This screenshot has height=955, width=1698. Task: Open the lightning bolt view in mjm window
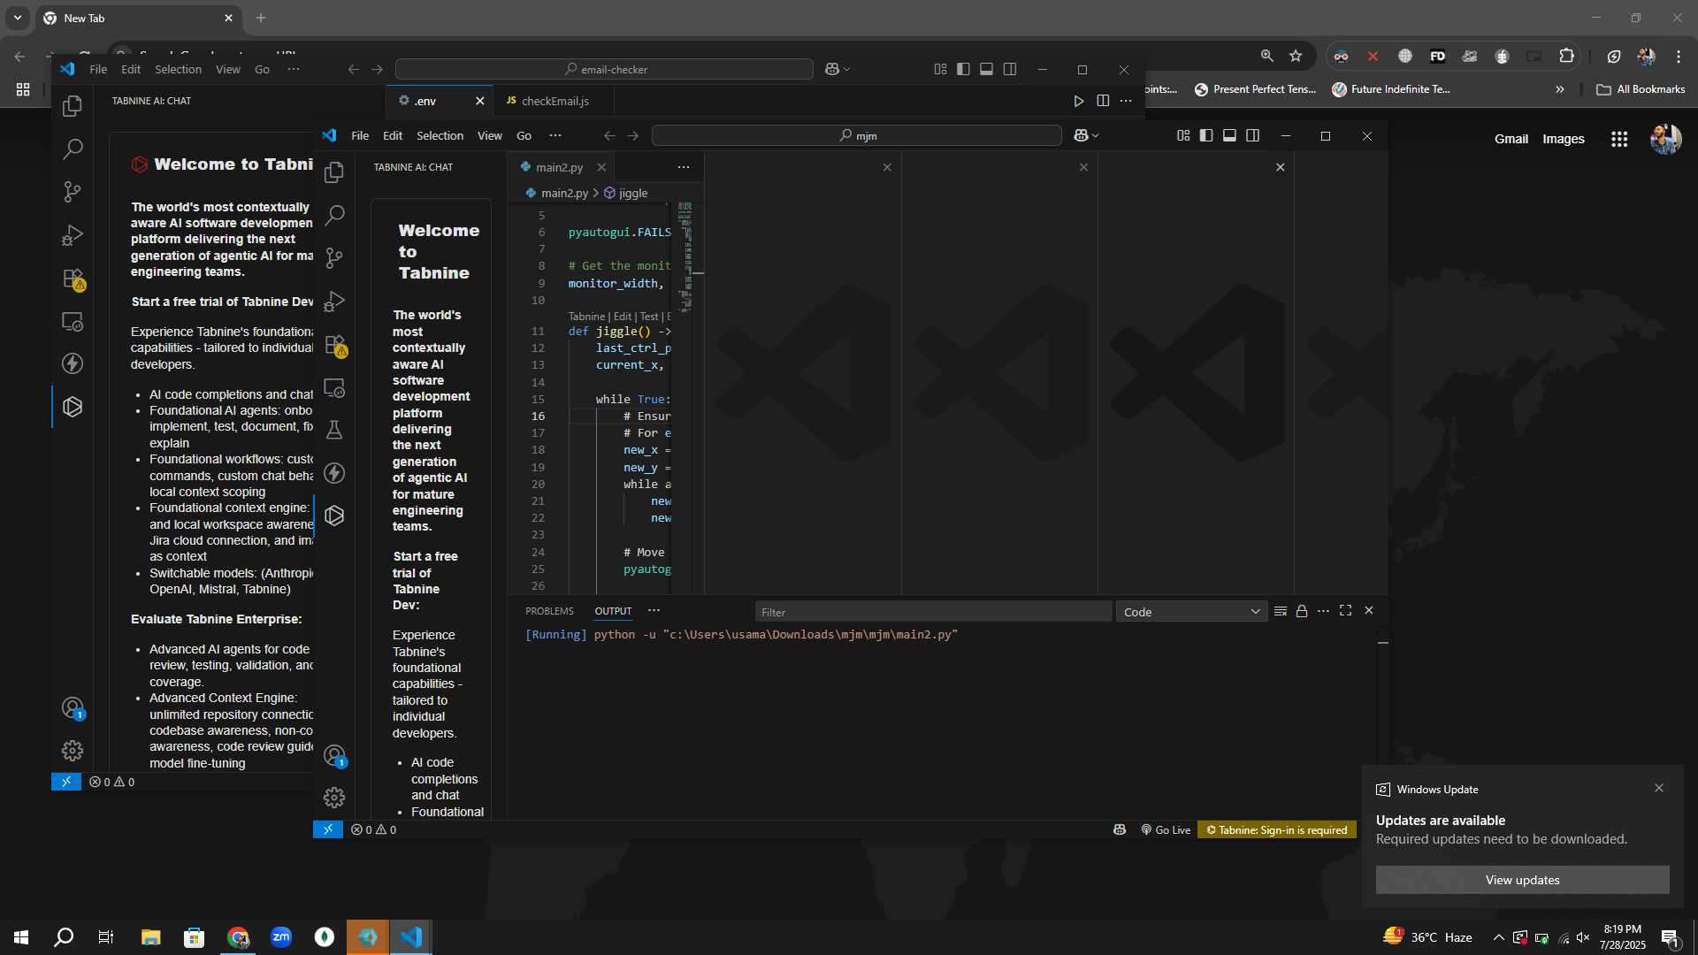point(334,473)
